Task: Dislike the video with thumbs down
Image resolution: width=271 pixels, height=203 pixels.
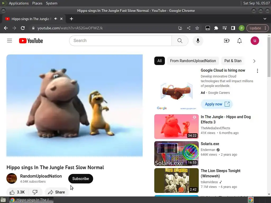Action: click(35, 192)
